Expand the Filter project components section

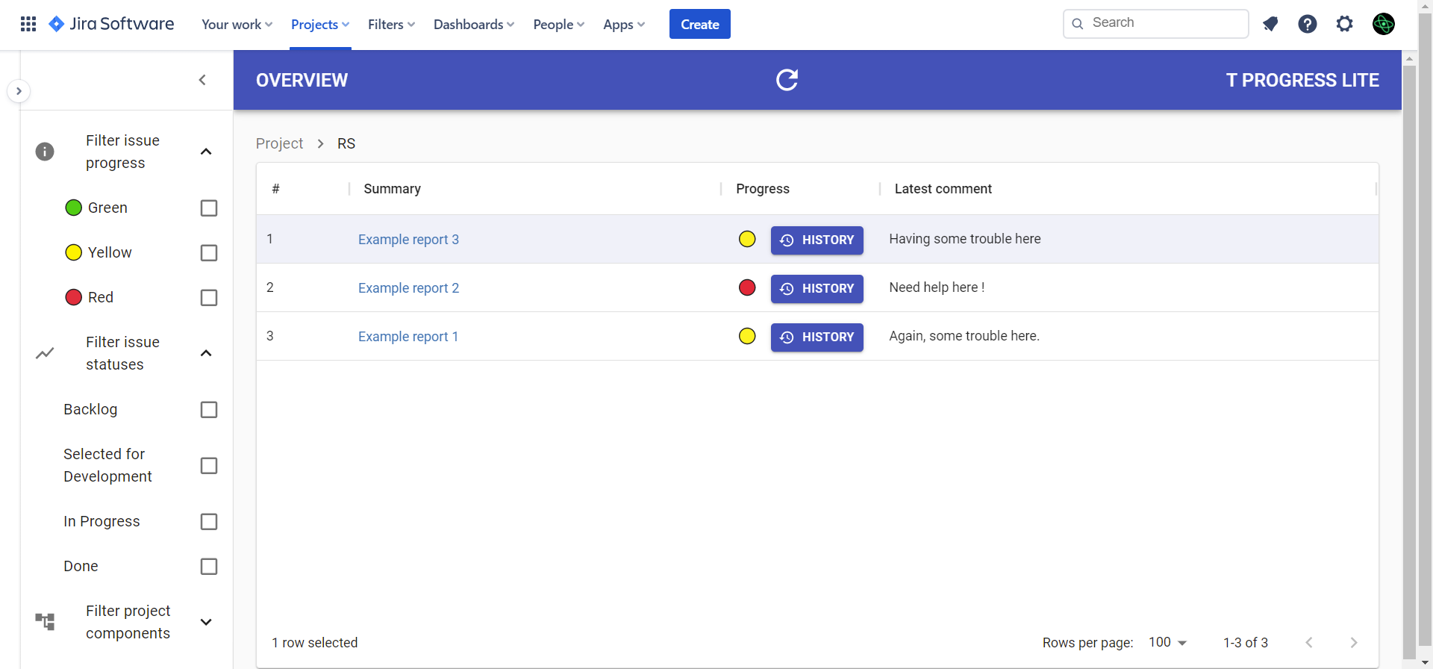(206, 622)
